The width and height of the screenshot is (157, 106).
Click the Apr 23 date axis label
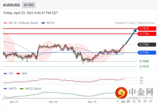click(92, 102)
